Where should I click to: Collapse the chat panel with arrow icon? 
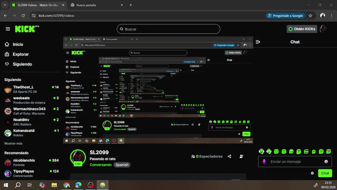click(x=258, y=42)
